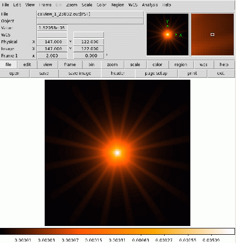Viewport: 236px width, 243px height.
Task: Click the exit button
Action: pos(221,73)
